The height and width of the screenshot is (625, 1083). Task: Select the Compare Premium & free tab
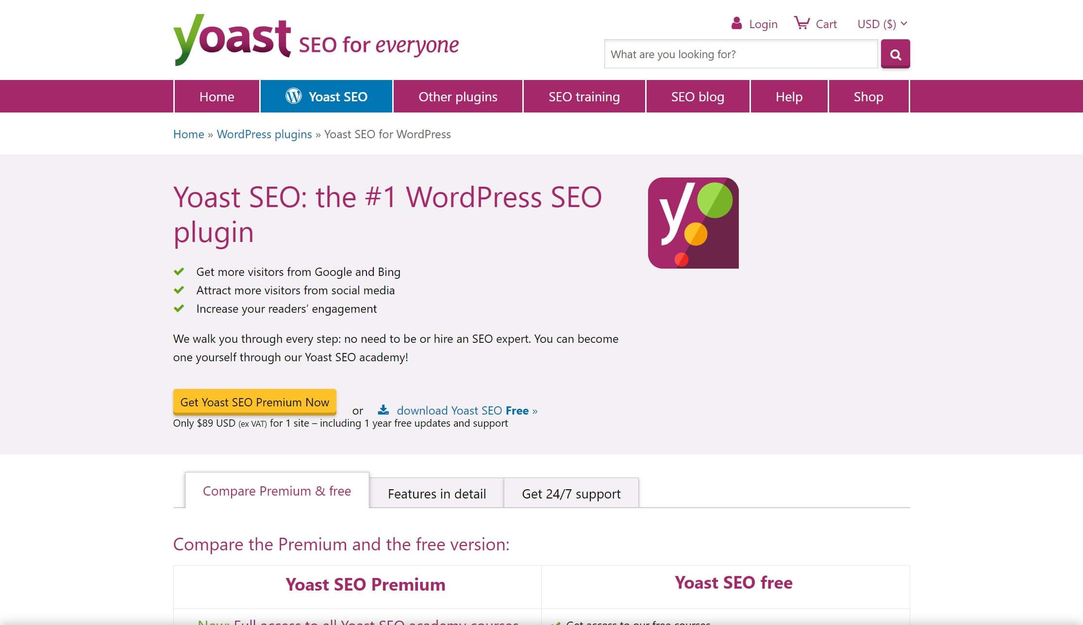[277, 491]
